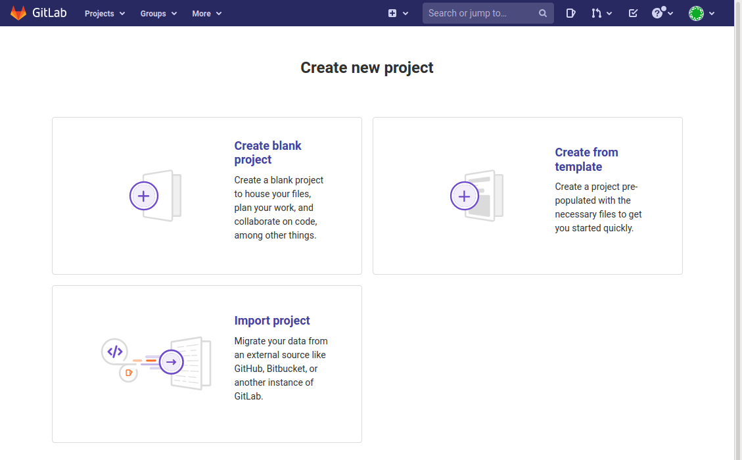This screenshot has height=460, width=742.
Task: Select the Import project heading link
Action: click(272, 321)
